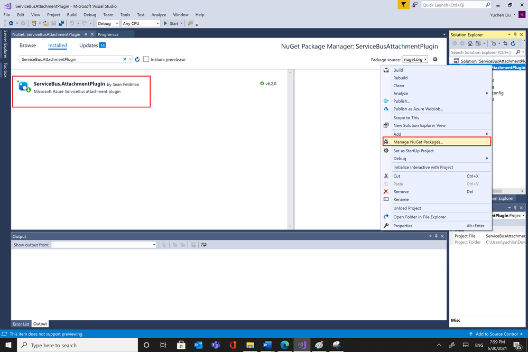528x352 pixels.
Task: Switch to the Browse tab
Action: point(27,45)
